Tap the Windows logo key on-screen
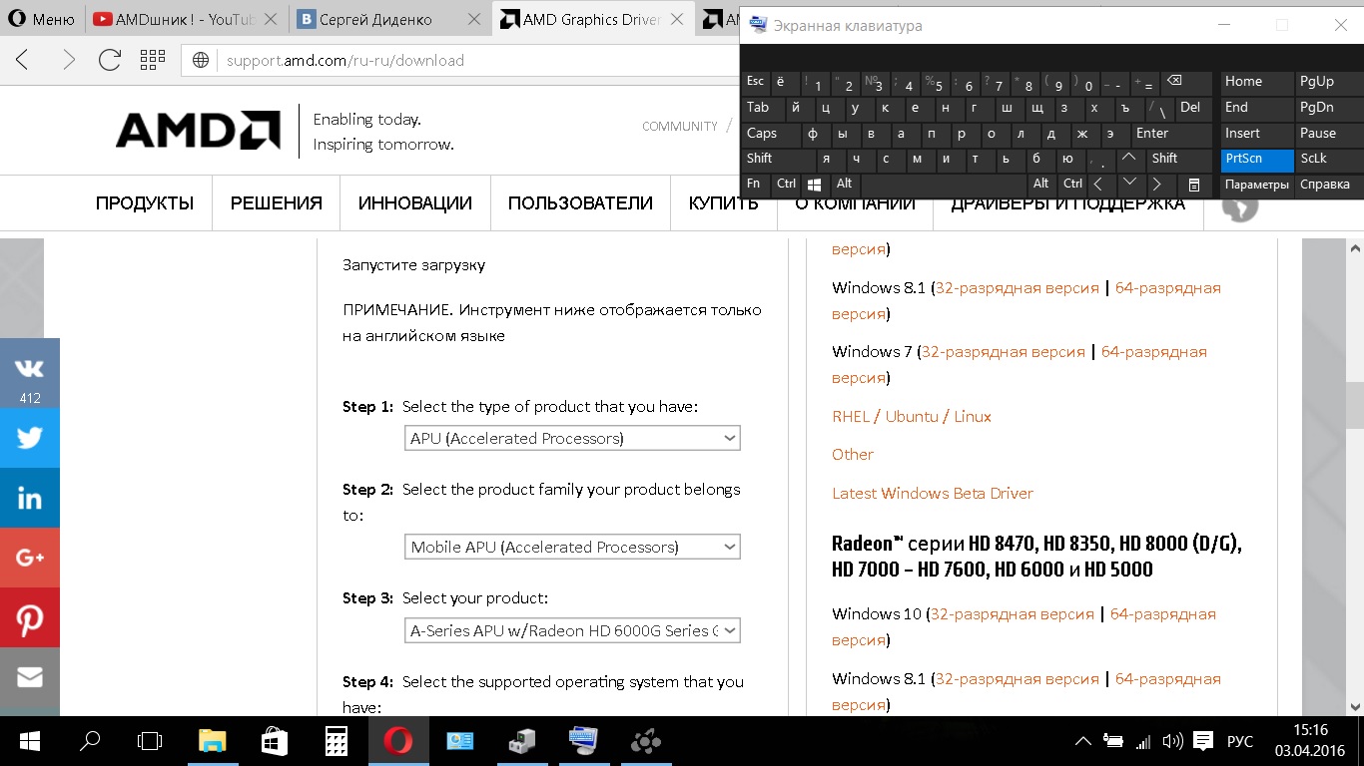 tap(814, 184)
